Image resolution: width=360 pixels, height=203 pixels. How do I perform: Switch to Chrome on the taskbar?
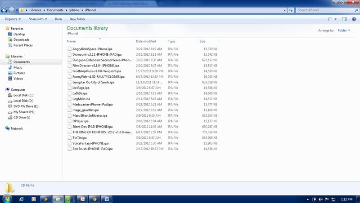(x=94, y=199)
